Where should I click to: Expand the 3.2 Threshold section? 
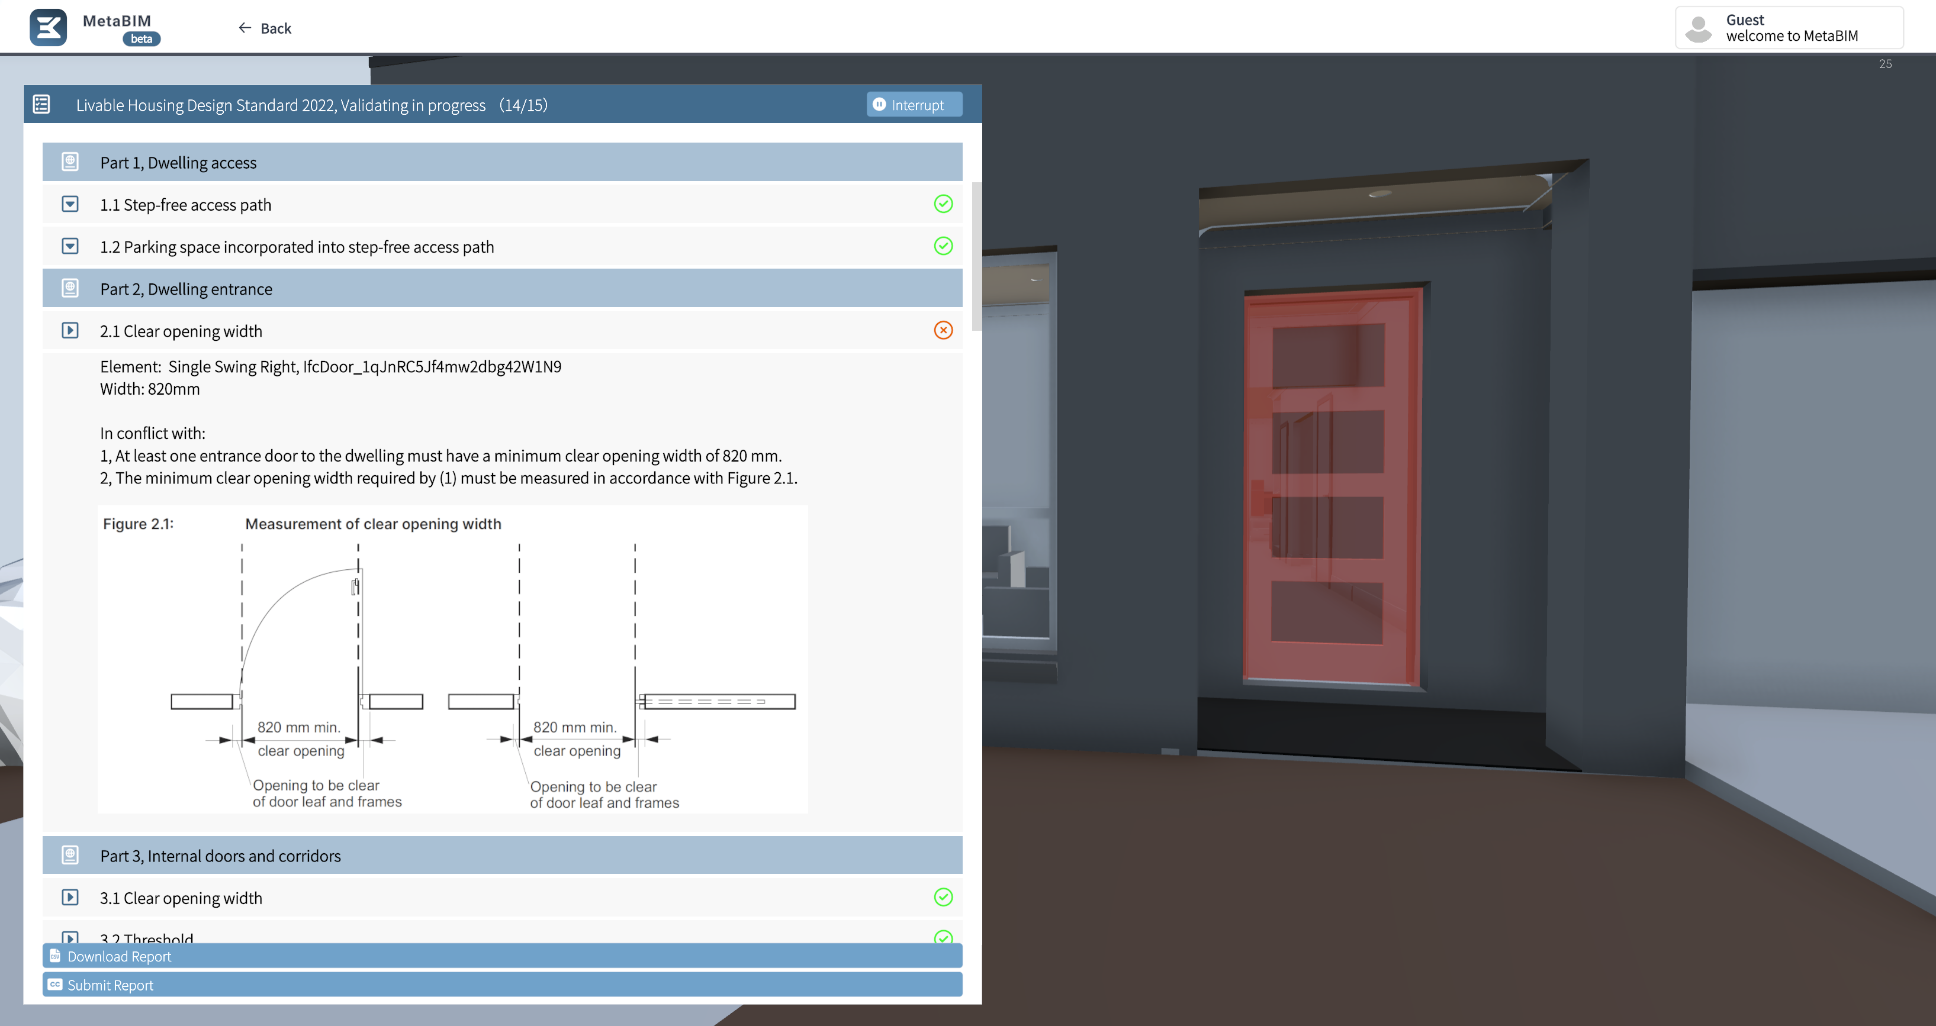(70, 937)
